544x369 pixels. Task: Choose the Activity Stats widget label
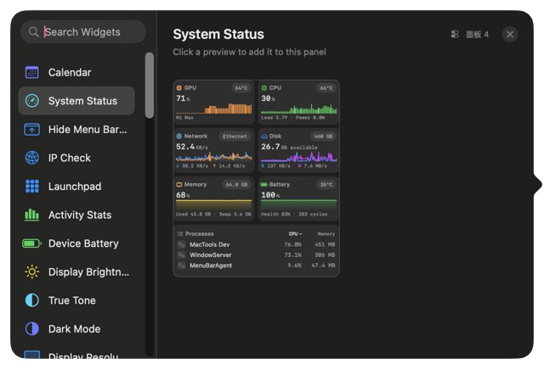pyautogui.click(x=80, y=215)
